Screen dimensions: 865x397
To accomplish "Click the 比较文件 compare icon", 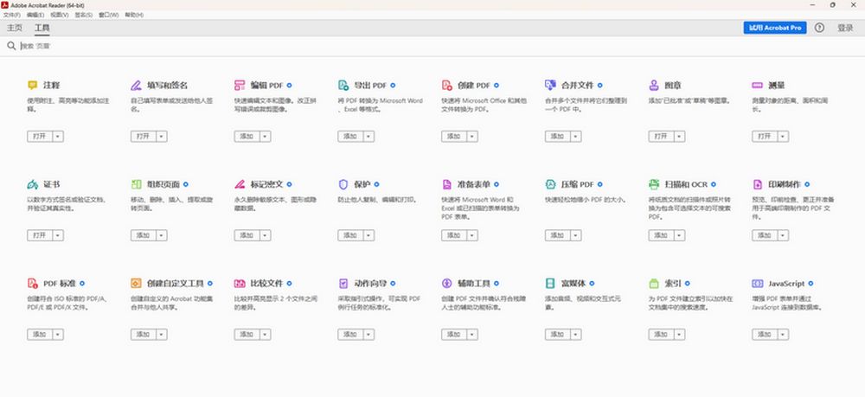I will point(240,284).
